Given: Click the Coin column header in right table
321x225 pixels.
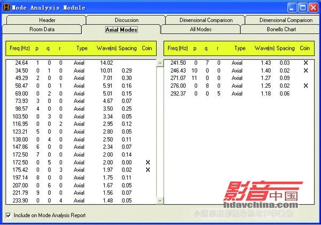Looking at the screenshot, I should pyautogui.click(x=305, y=48).
